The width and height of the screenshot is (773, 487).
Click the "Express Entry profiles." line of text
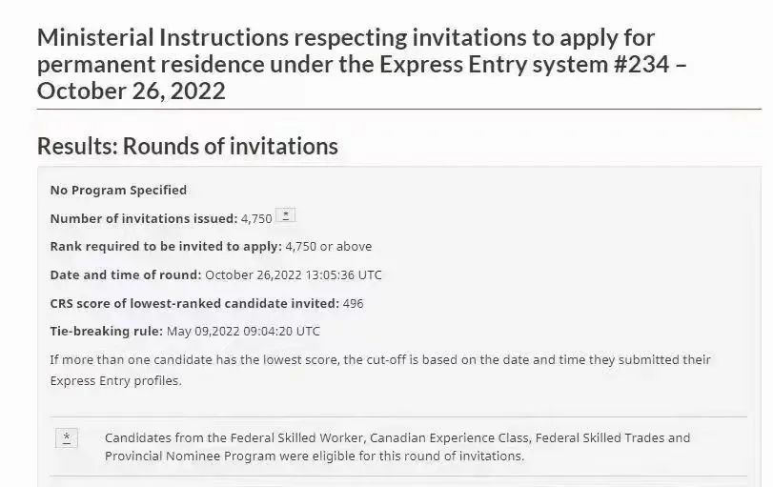116,381
